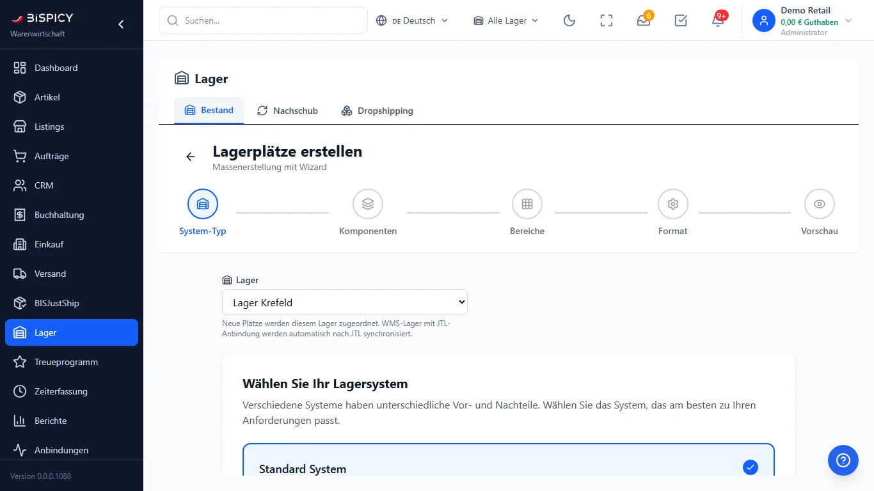The image size is (874, 491).
Task: Switch to Bestand tab
Action: tap(209, 110)
